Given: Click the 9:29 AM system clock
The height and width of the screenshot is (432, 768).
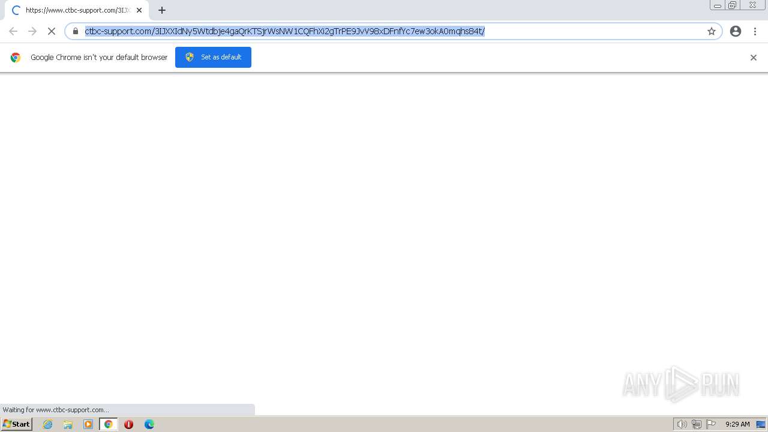Looking at the screenshot, I should tap(737, 424).
